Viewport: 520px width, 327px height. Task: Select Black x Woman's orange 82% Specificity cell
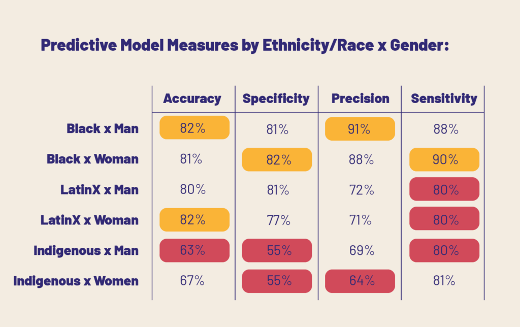click(277, 159)
